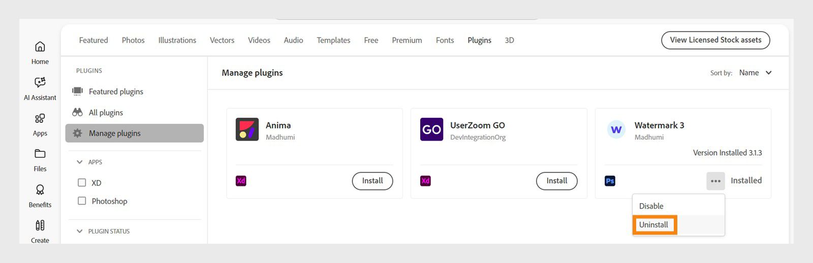This screenshot has width=813, height=263.
Task: Click the UserZoom GO plugin title
Action: click(478, 125)
